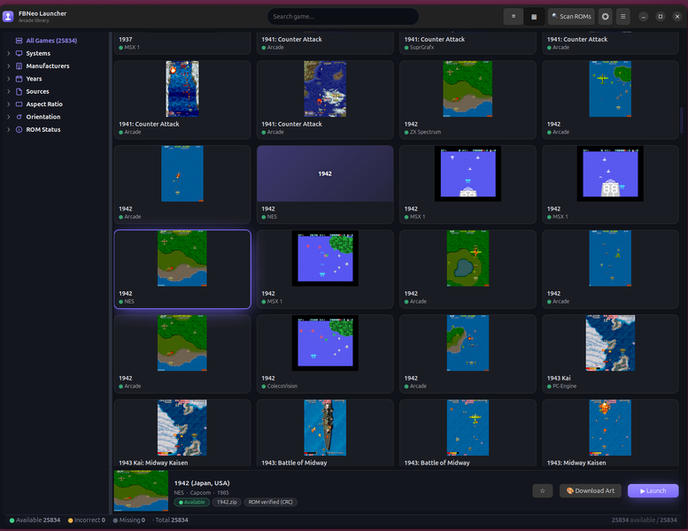Expand the Systems tree node

pos(8,53)
